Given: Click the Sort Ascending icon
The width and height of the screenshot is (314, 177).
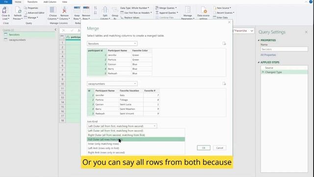Looking at the screenshot, I should pos(96,8).
